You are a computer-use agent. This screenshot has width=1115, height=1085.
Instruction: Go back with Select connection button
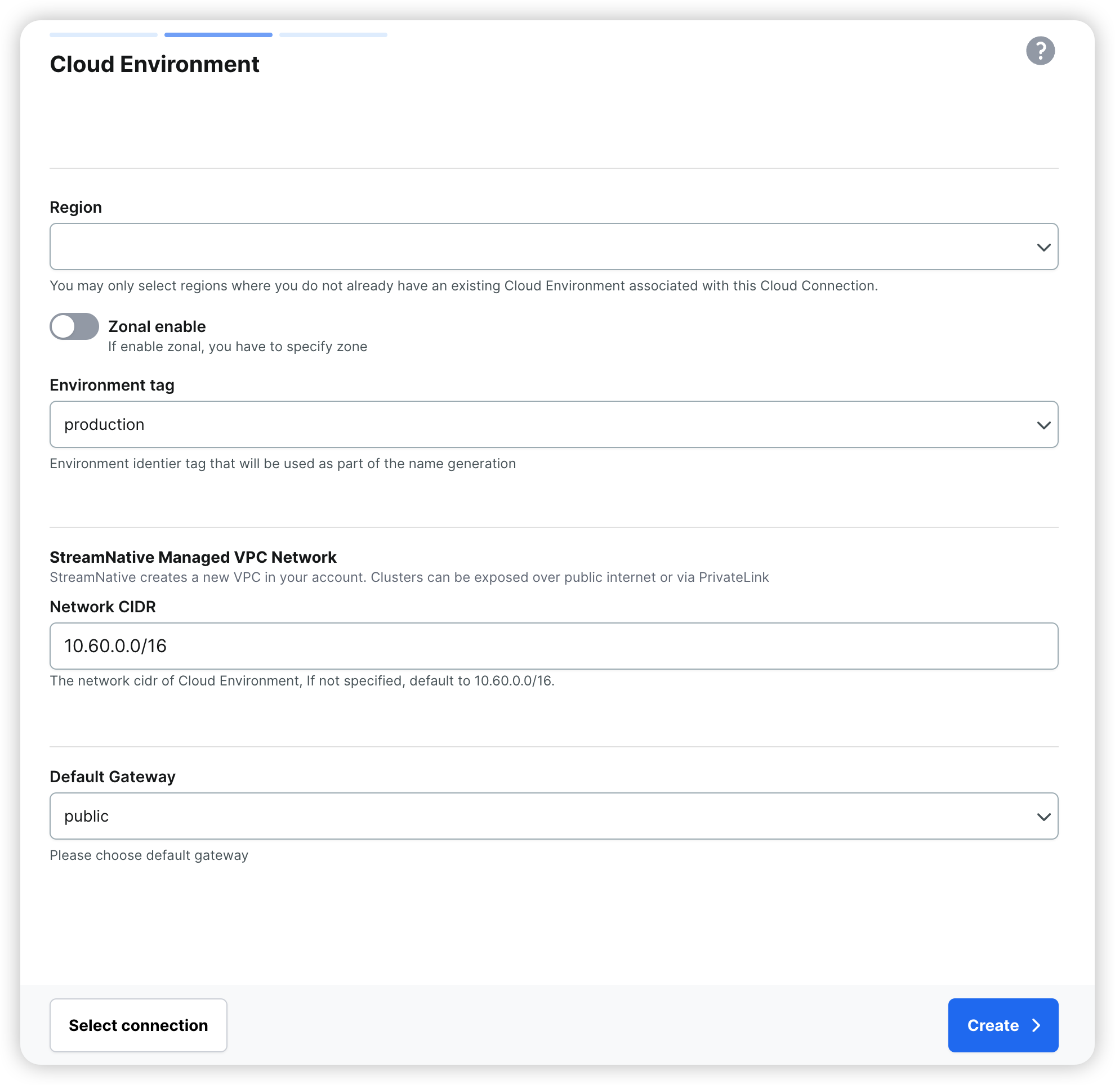click(x=138, y=1025)
